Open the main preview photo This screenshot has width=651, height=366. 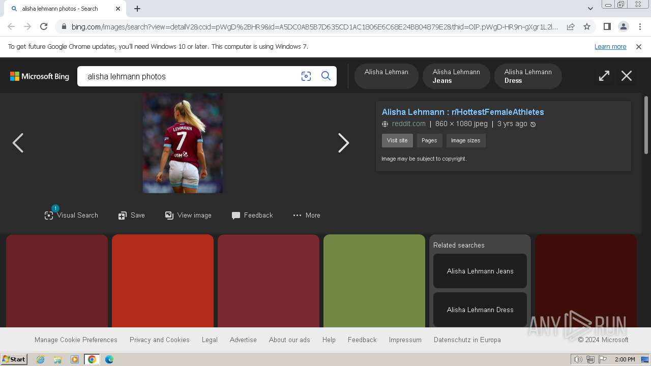click(183, 143)
